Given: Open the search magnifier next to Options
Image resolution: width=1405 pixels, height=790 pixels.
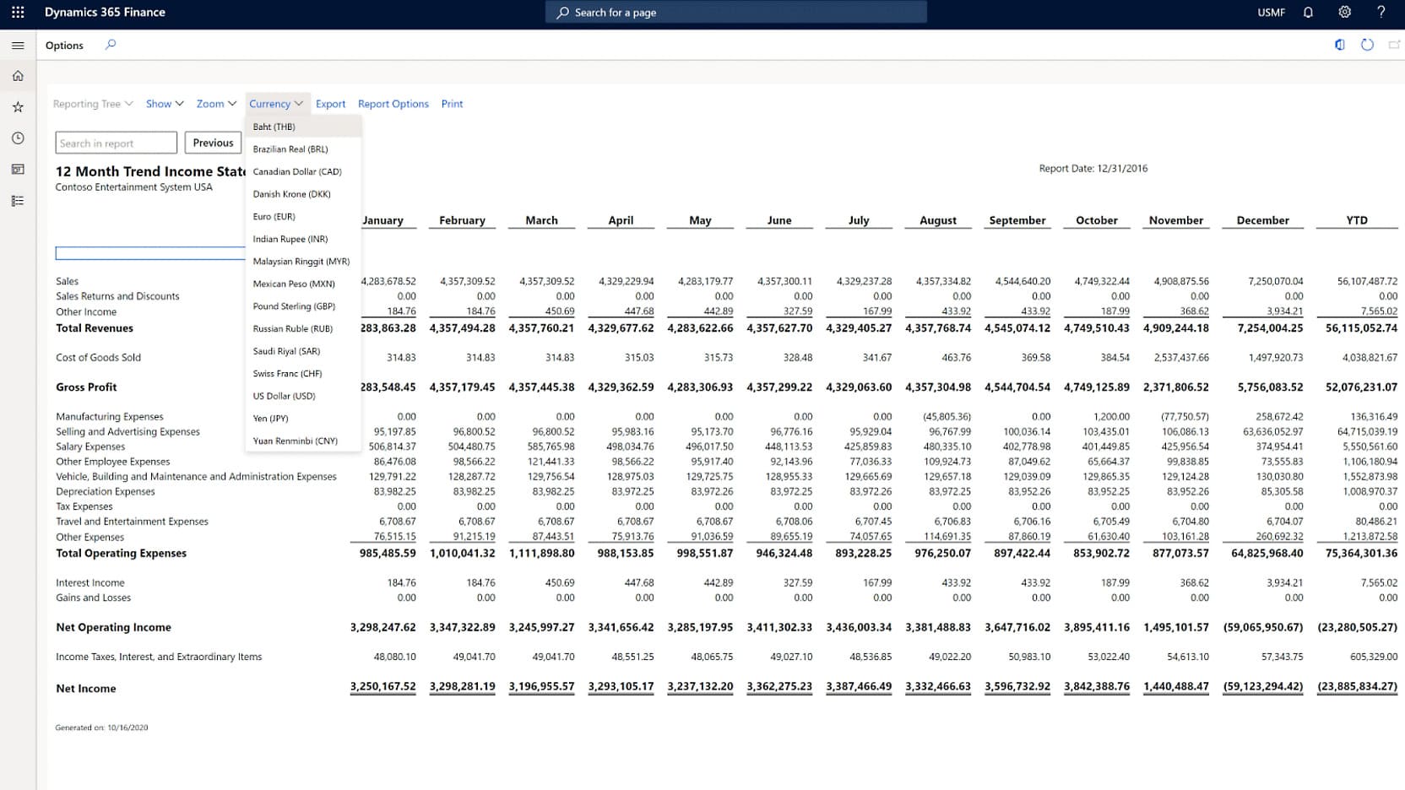Looking at the screenshot, I should coord(110,45).
